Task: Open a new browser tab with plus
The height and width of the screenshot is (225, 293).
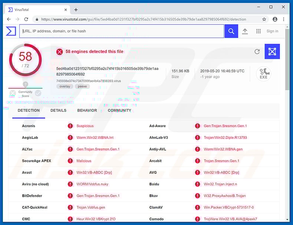Action: [76, 10]
